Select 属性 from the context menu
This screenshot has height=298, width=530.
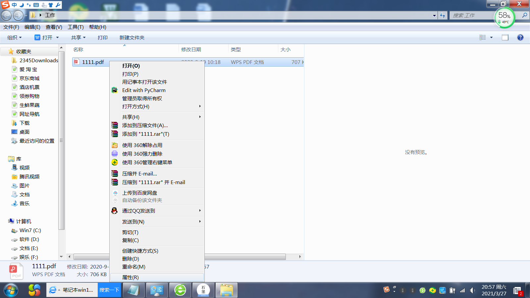pos(131,277)
